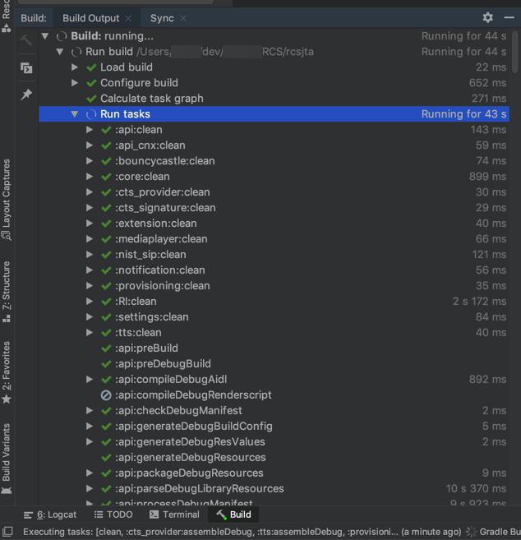Open the Build panel gear settings
521x540 pixels.
tap(487, 17)
